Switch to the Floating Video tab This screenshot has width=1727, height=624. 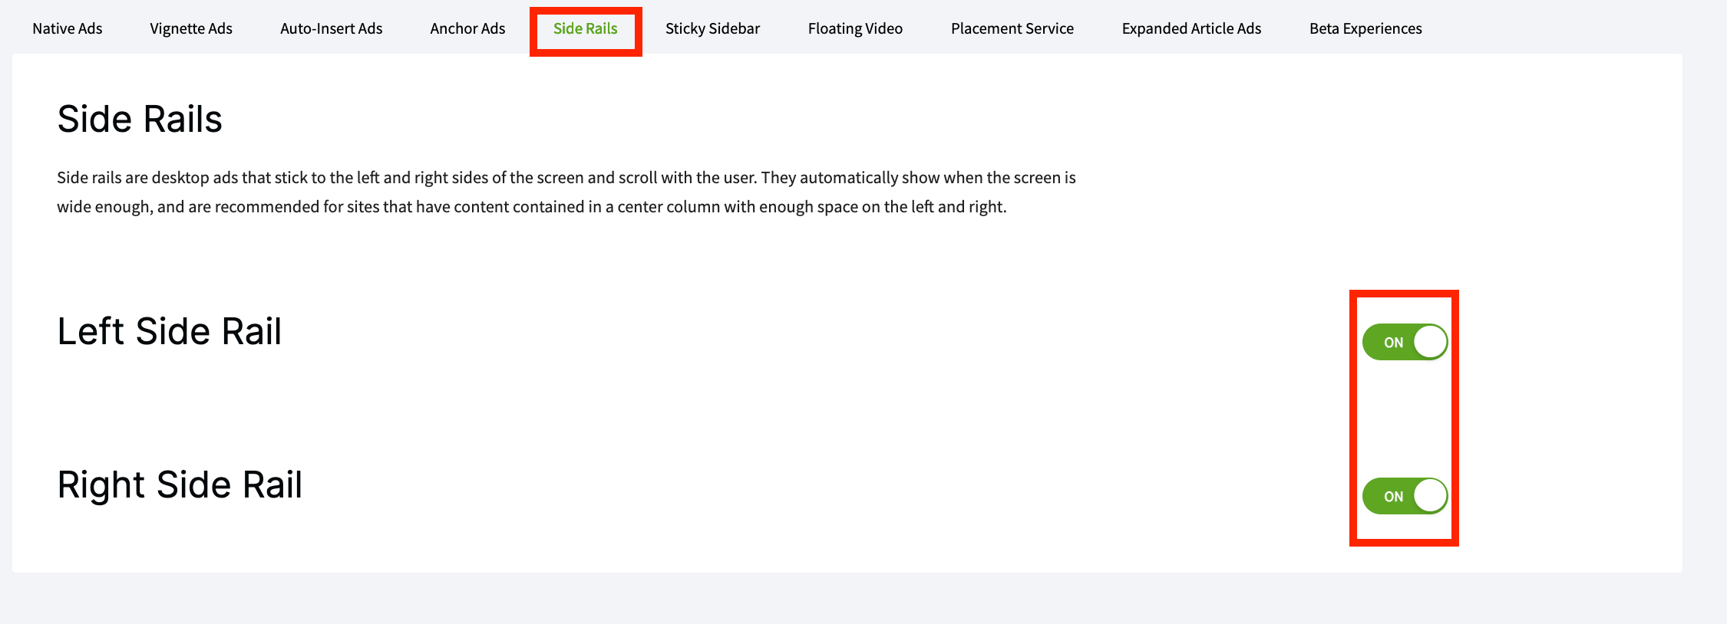855,29
